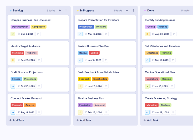Click the Stakeholders orange tag
The image size is (193, 140).
tap(100, 79)
